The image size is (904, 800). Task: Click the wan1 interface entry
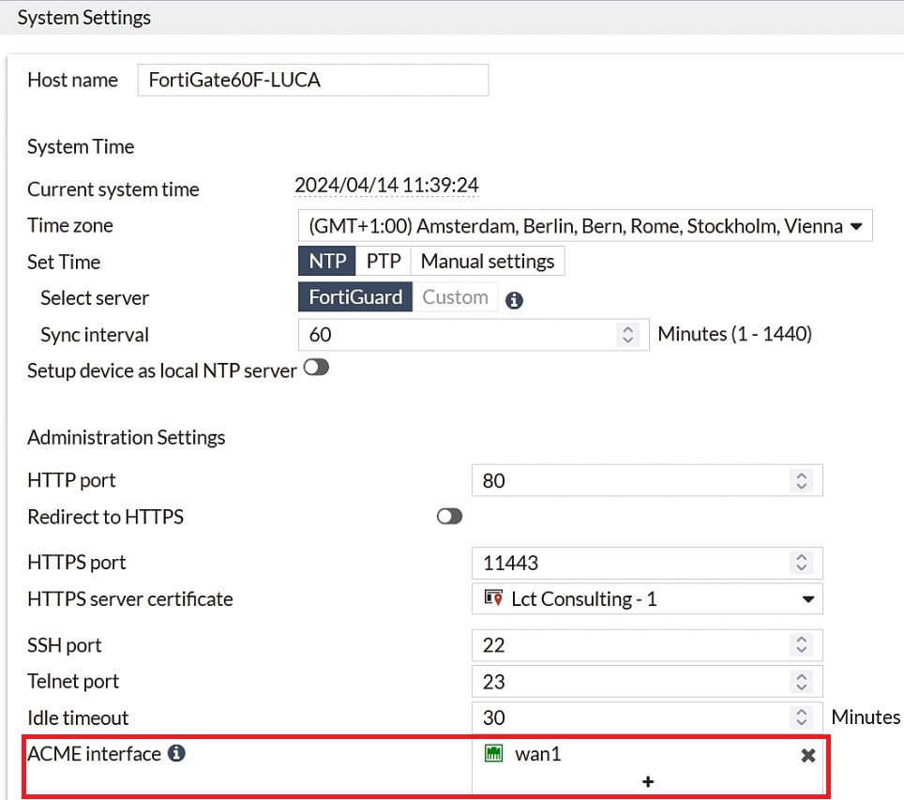pyautogui.click(x=647, y=754)
